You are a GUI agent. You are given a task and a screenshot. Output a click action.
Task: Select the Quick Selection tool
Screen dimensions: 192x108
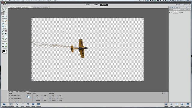pos(6,16)
